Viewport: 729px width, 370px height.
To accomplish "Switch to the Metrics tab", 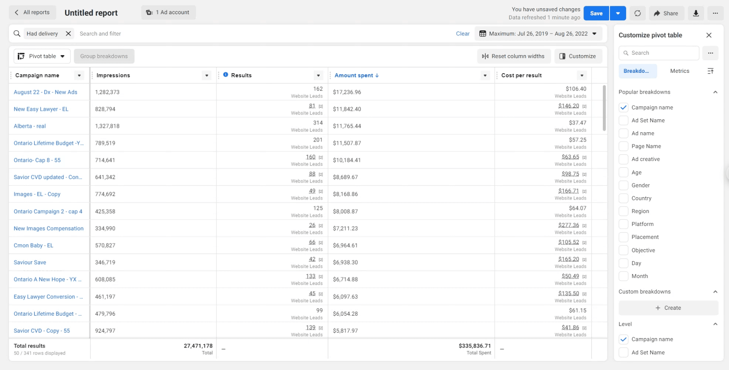I will tap(679, 71).
